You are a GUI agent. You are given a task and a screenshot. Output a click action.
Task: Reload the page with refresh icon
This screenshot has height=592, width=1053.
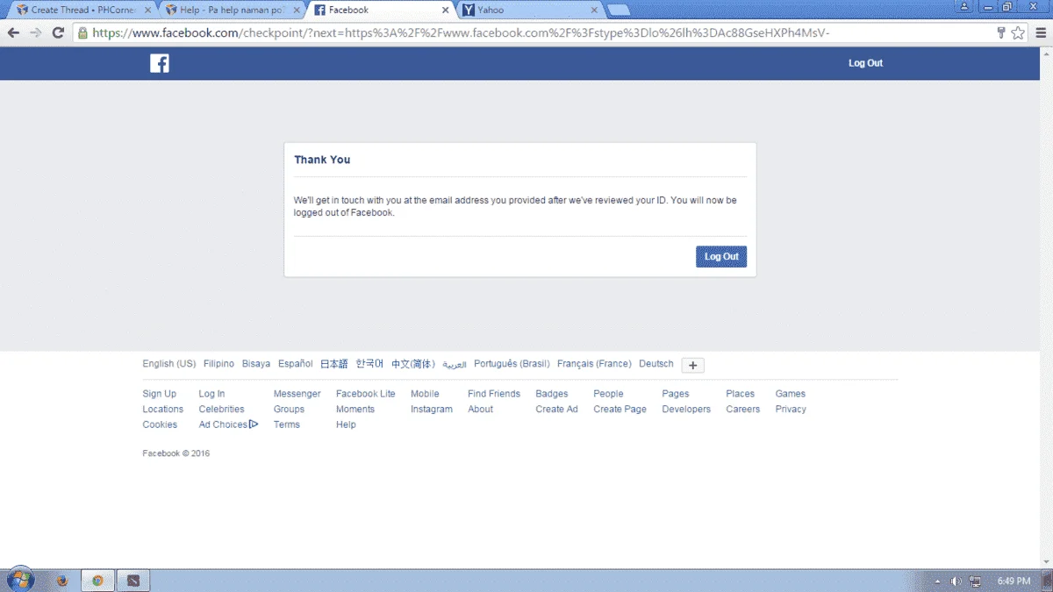coord(58,32)
